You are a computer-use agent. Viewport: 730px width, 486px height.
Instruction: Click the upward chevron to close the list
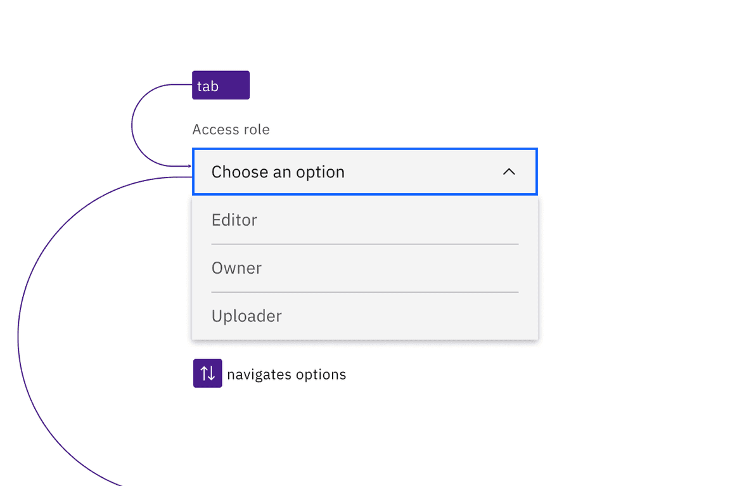(509, 172)
